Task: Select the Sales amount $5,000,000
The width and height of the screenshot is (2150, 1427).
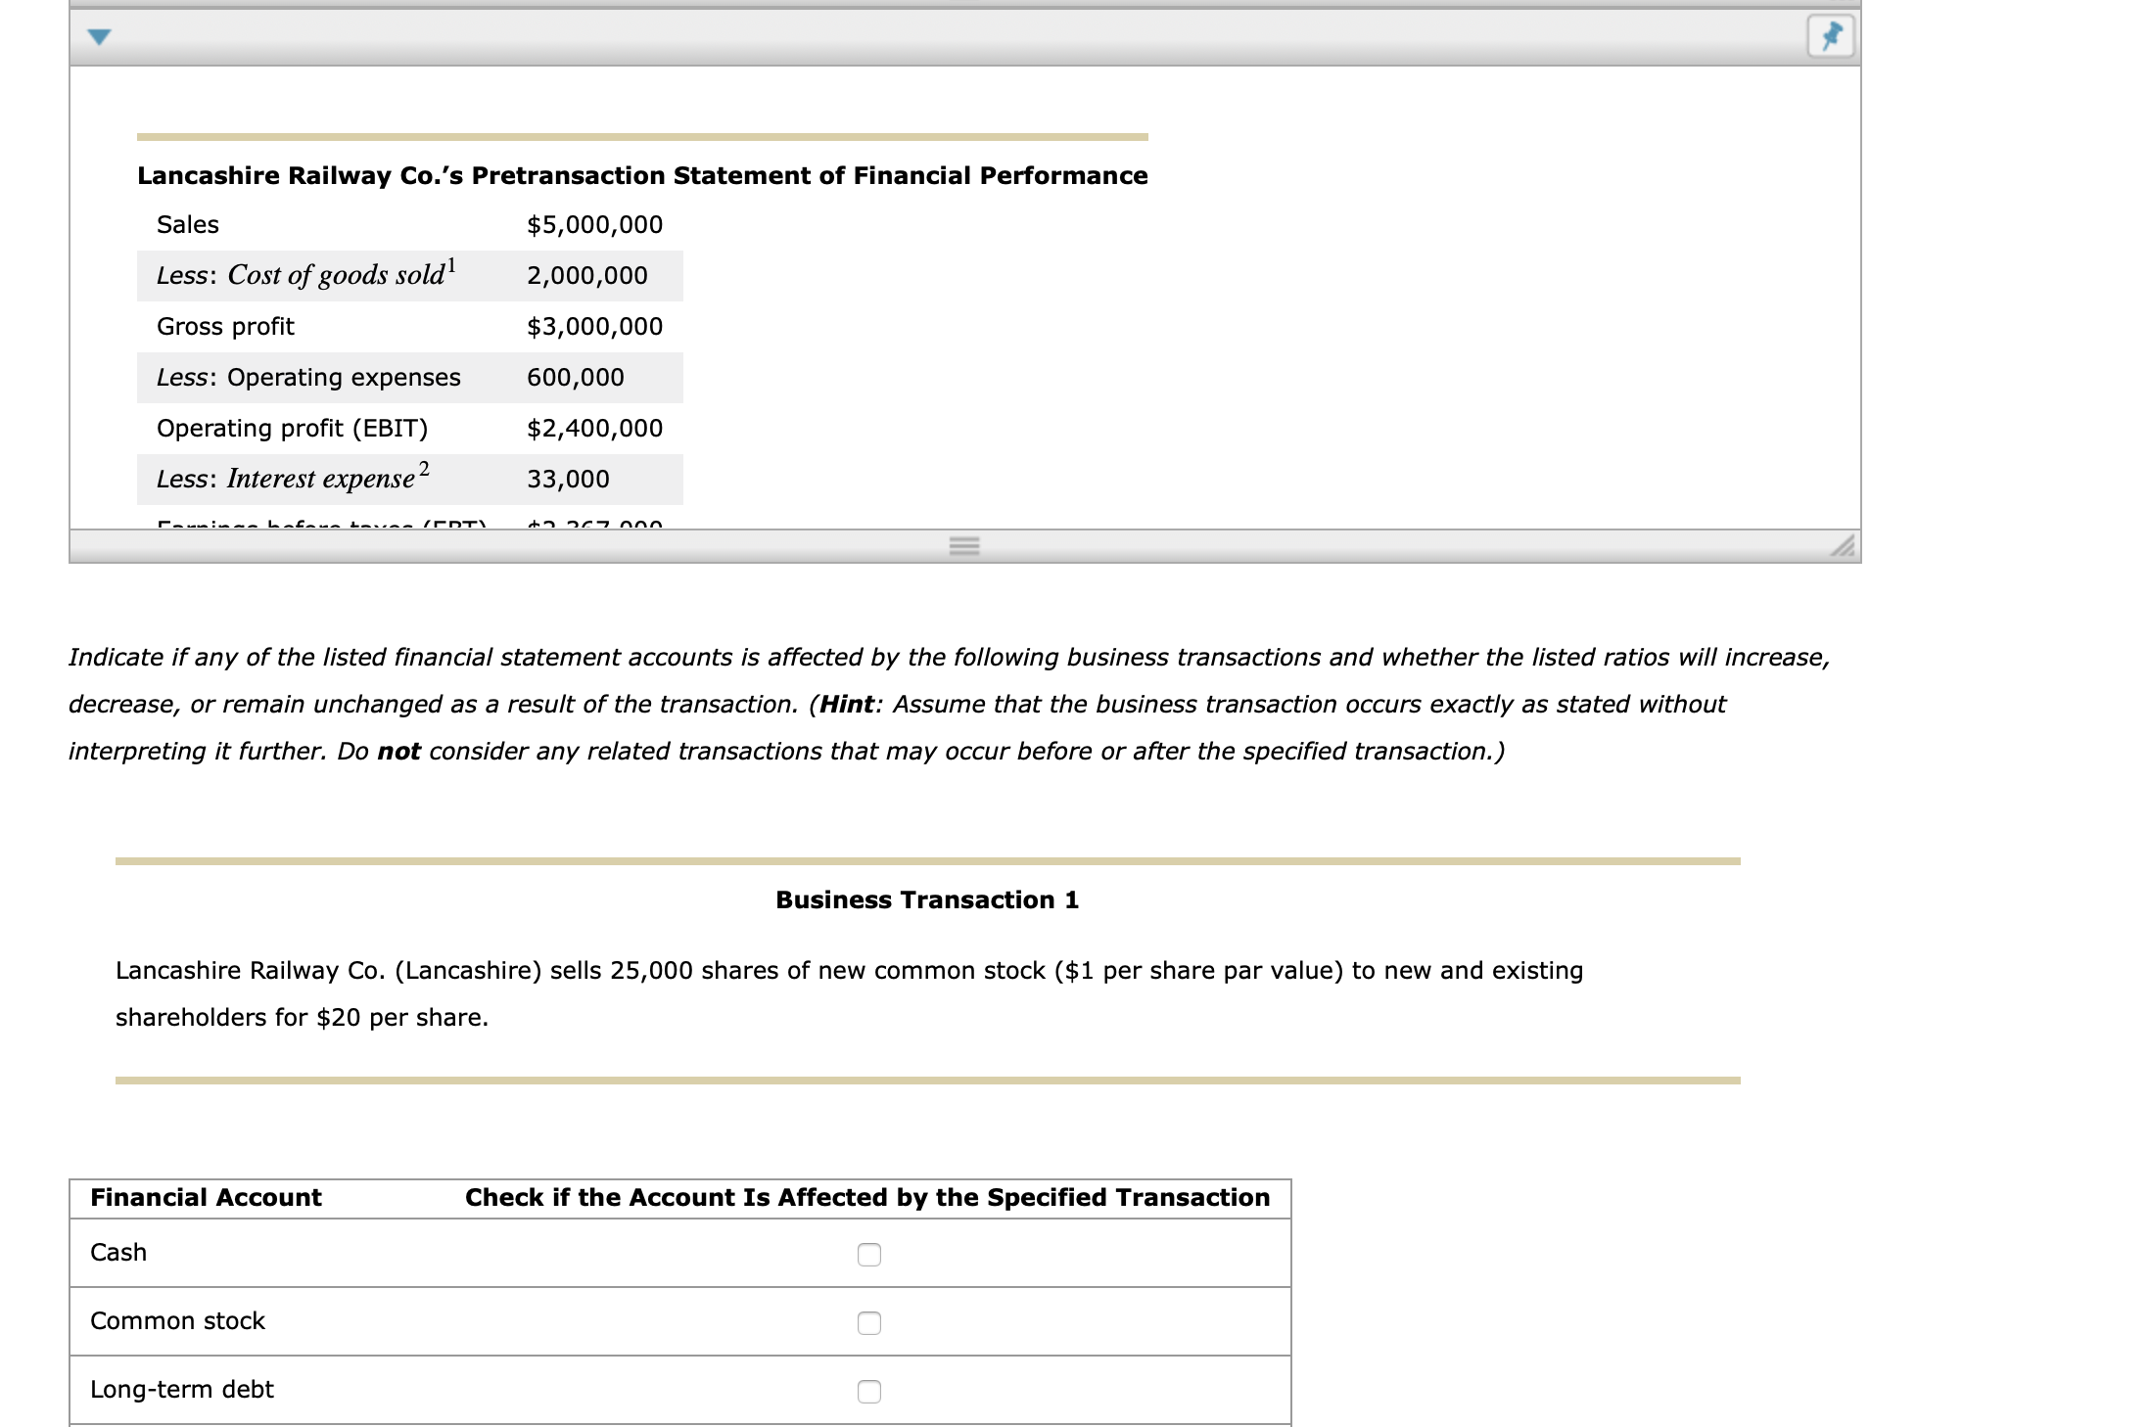Action: (594, 225)
